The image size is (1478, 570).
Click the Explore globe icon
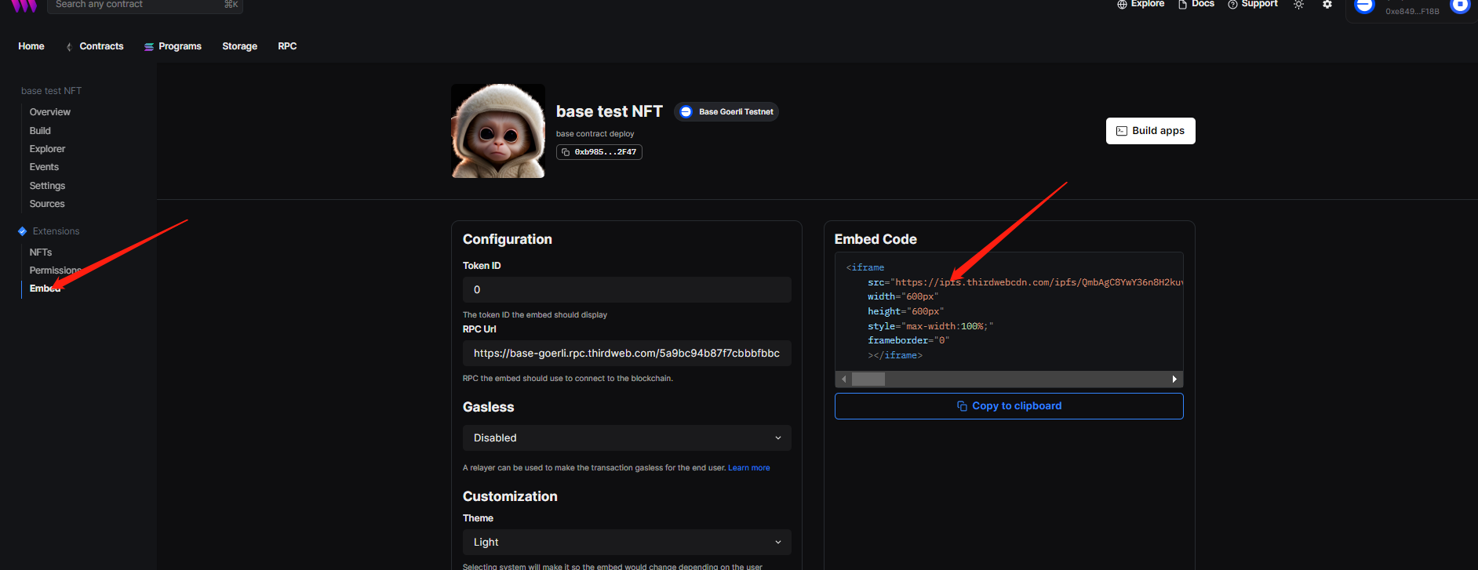click(1122, 4)
